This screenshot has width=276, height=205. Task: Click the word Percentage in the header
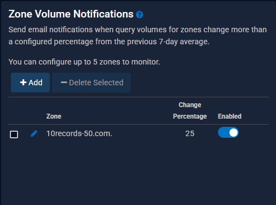[x=190, y=116]
